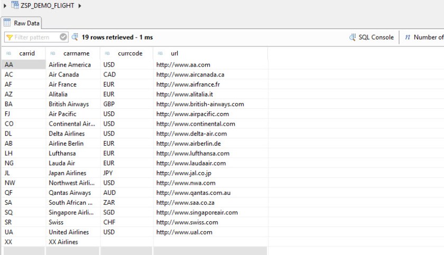Click the SQL Console icon
444x255 pixels.
point(352,37)
